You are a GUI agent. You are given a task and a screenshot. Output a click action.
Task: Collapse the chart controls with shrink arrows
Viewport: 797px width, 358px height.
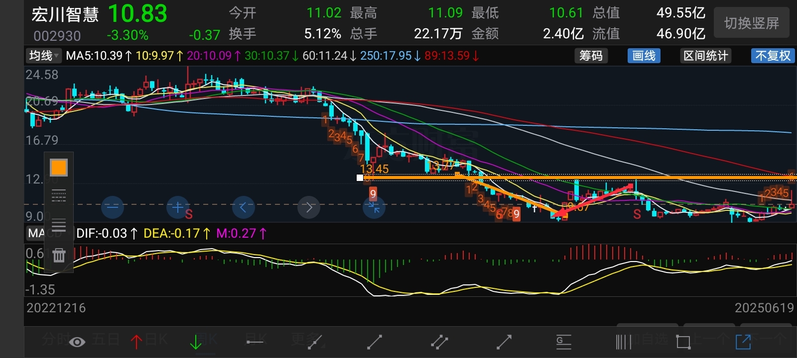coord(374,207)
